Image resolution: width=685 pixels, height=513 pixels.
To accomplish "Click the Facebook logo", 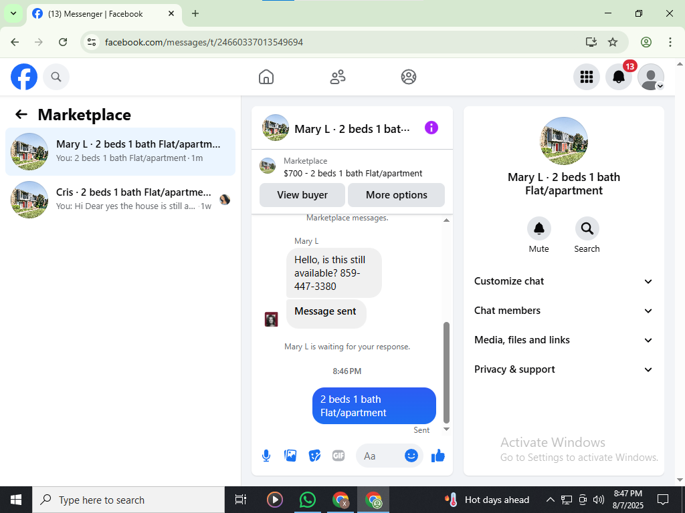I will coord(24,77).
